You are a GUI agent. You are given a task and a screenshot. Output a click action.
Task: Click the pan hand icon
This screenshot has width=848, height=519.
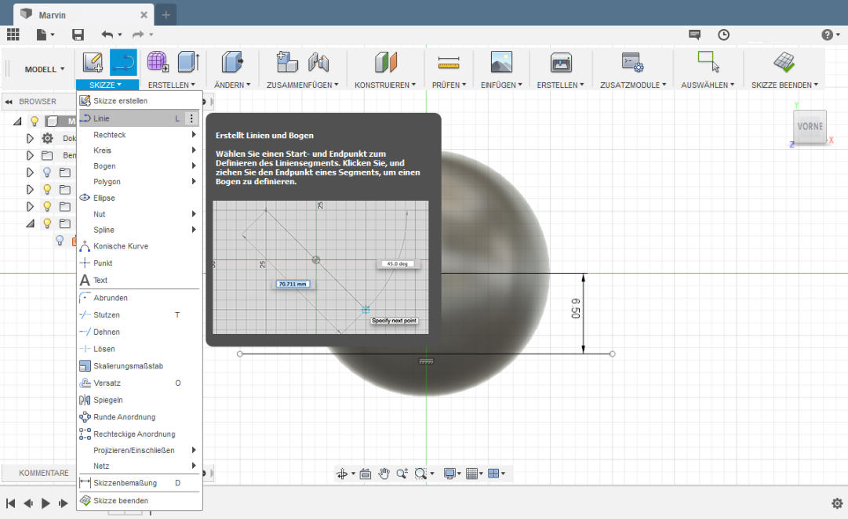click(384, 474)
